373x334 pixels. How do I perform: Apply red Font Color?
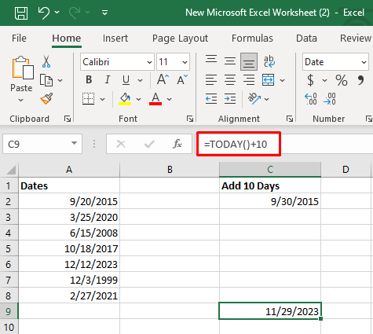(155, 99)
